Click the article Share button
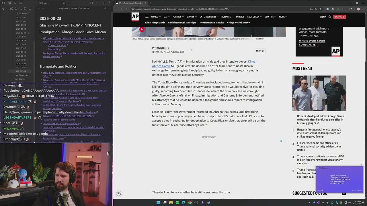Image resolution: width=367 pixels, height=206 pixels. click(260, 51)
